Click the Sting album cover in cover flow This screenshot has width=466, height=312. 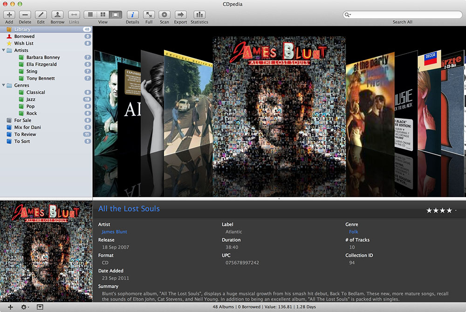pyautogui.click(x=105, y=104)
